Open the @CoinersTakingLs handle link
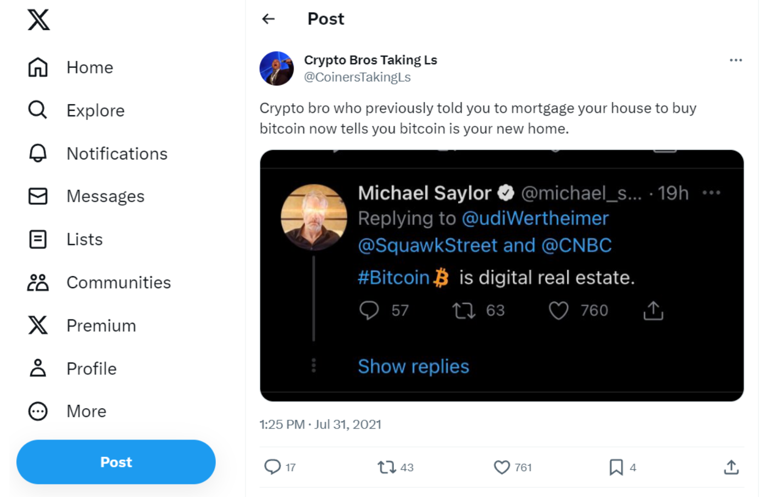The width and height of the screenshot is (784, 497). [357, 77]
